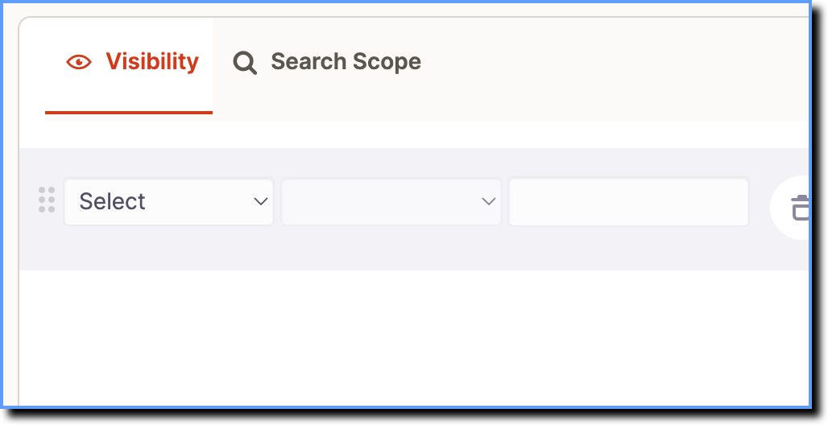Click the six-dot drag handle icon
This screenshot has width=828, height=425.
pos(47,200)
